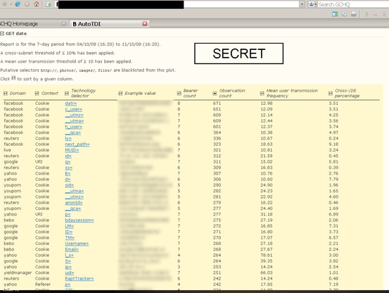Viewport: 389px width, 293px height.
Task: Open the next_path= selector link
Action: [x=77, y=144]
